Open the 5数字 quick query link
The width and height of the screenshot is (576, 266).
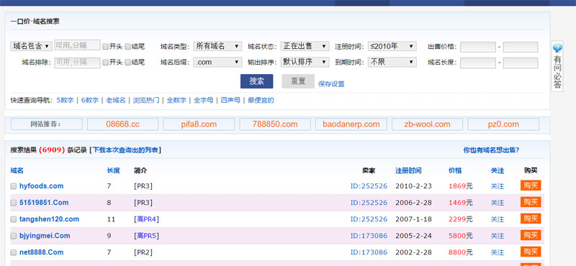(x=65, y=100)
